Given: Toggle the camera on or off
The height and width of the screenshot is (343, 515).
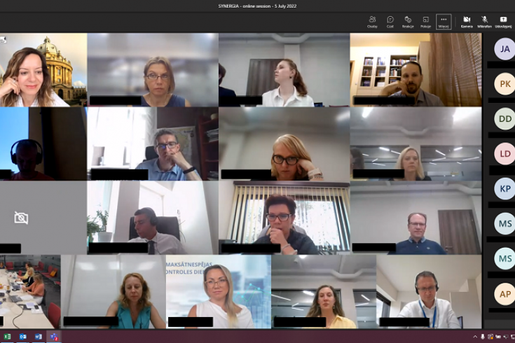Looking at the screenshot, I should (x=467, y=22).
